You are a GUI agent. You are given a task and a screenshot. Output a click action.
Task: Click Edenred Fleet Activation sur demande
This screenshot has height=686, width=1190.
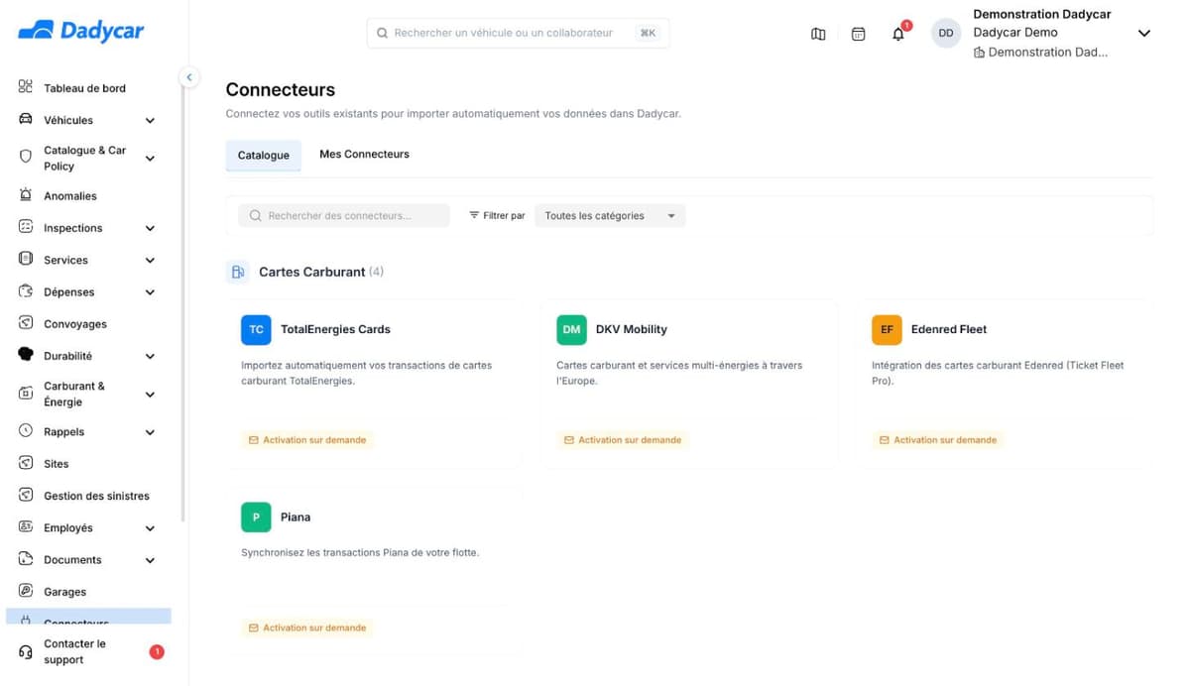pyautogui.click(x=938, y=439)
